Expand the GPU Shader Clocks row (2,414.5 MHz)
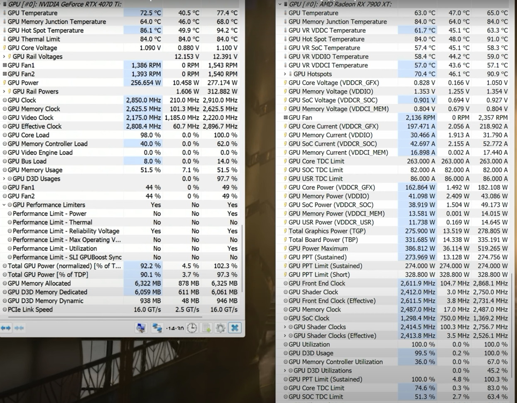517x403 pixels. click(285, 327)
